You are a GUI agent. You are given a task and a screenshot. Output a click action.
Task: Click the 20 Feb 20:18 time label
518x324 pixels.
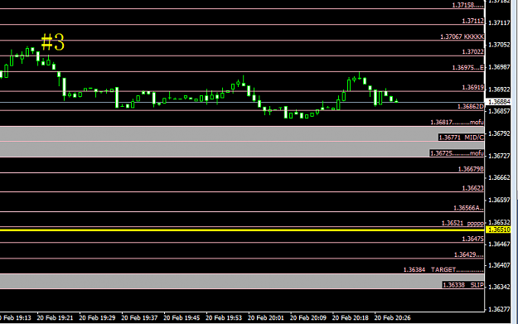coord(351,317)
